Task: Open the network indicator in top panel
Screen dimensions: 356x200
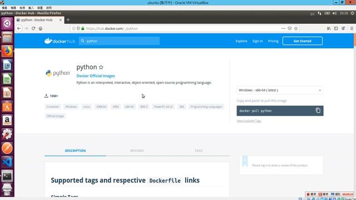Action: pos(319,13)
